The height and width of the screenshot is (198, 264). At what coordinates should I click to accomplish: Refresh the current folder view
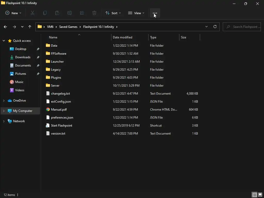(x=215, y=27)
